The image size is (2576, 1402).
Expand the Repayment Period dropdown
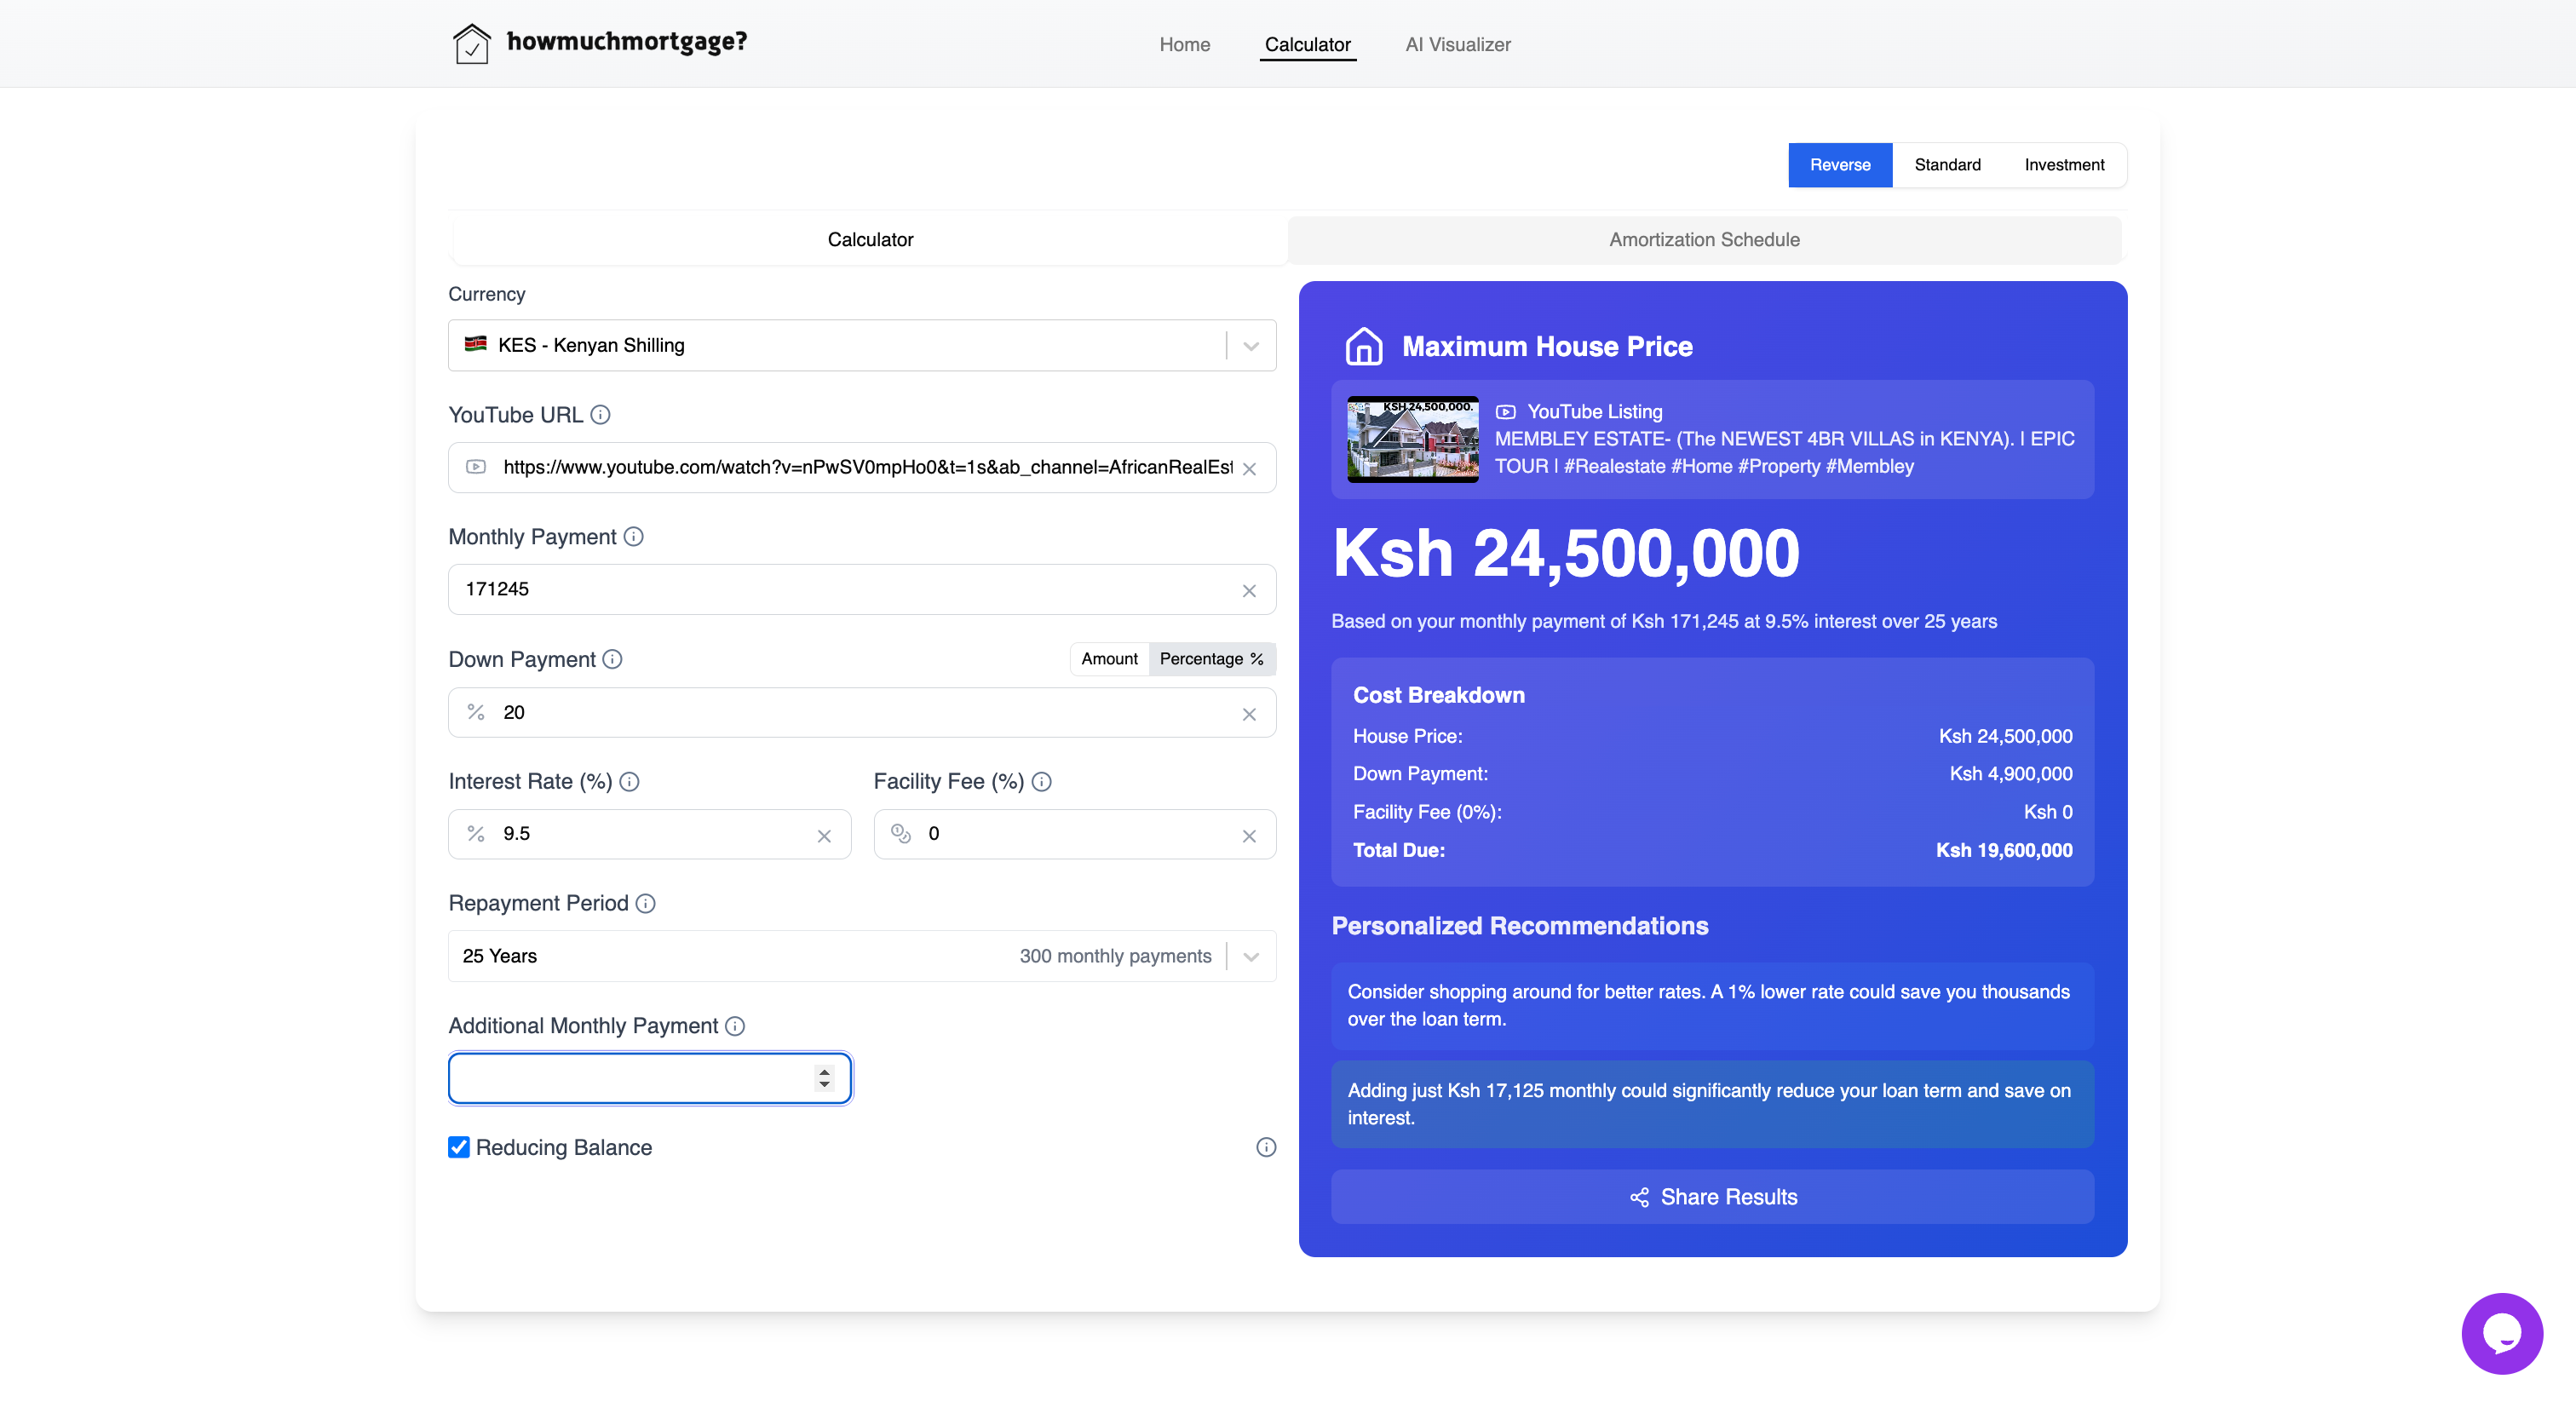point(1250,957)
